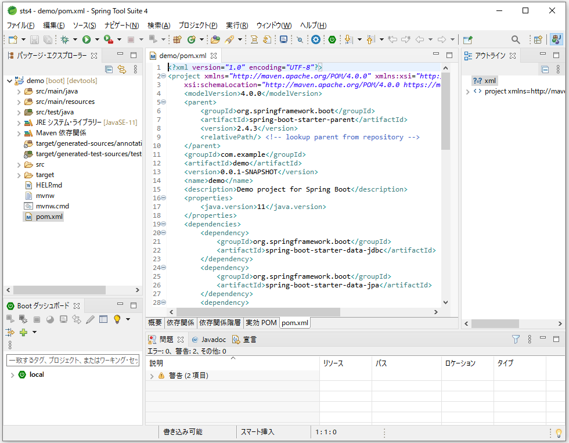The image size is (569, 443).
Task: Click the Boot Dashboard tag filter field
Action: pyautogui.click(x=73, y=361)
